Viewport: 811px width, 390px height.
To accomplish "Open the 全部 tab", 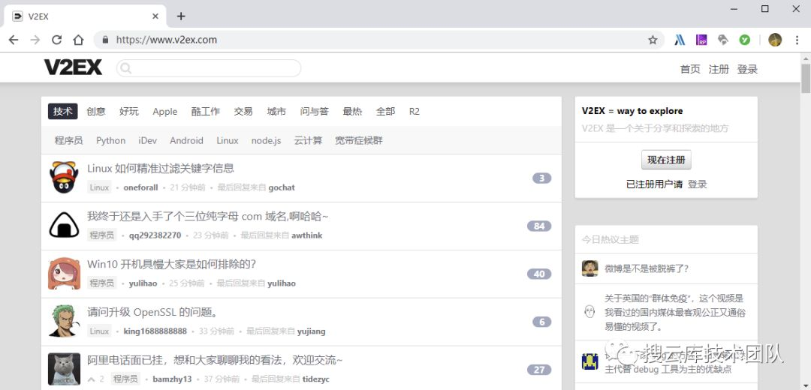I will click(x=385, y=111).
